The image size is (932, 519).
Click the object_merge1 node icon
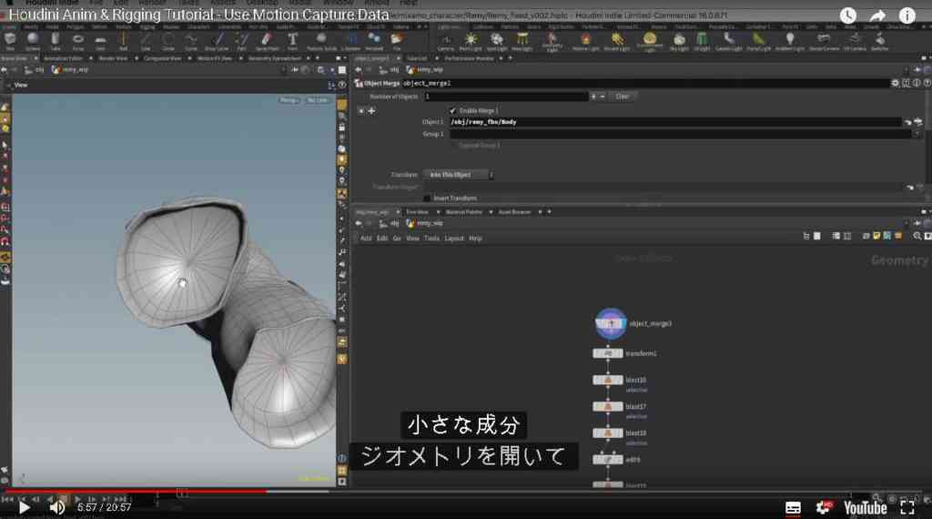pos(611,323)
